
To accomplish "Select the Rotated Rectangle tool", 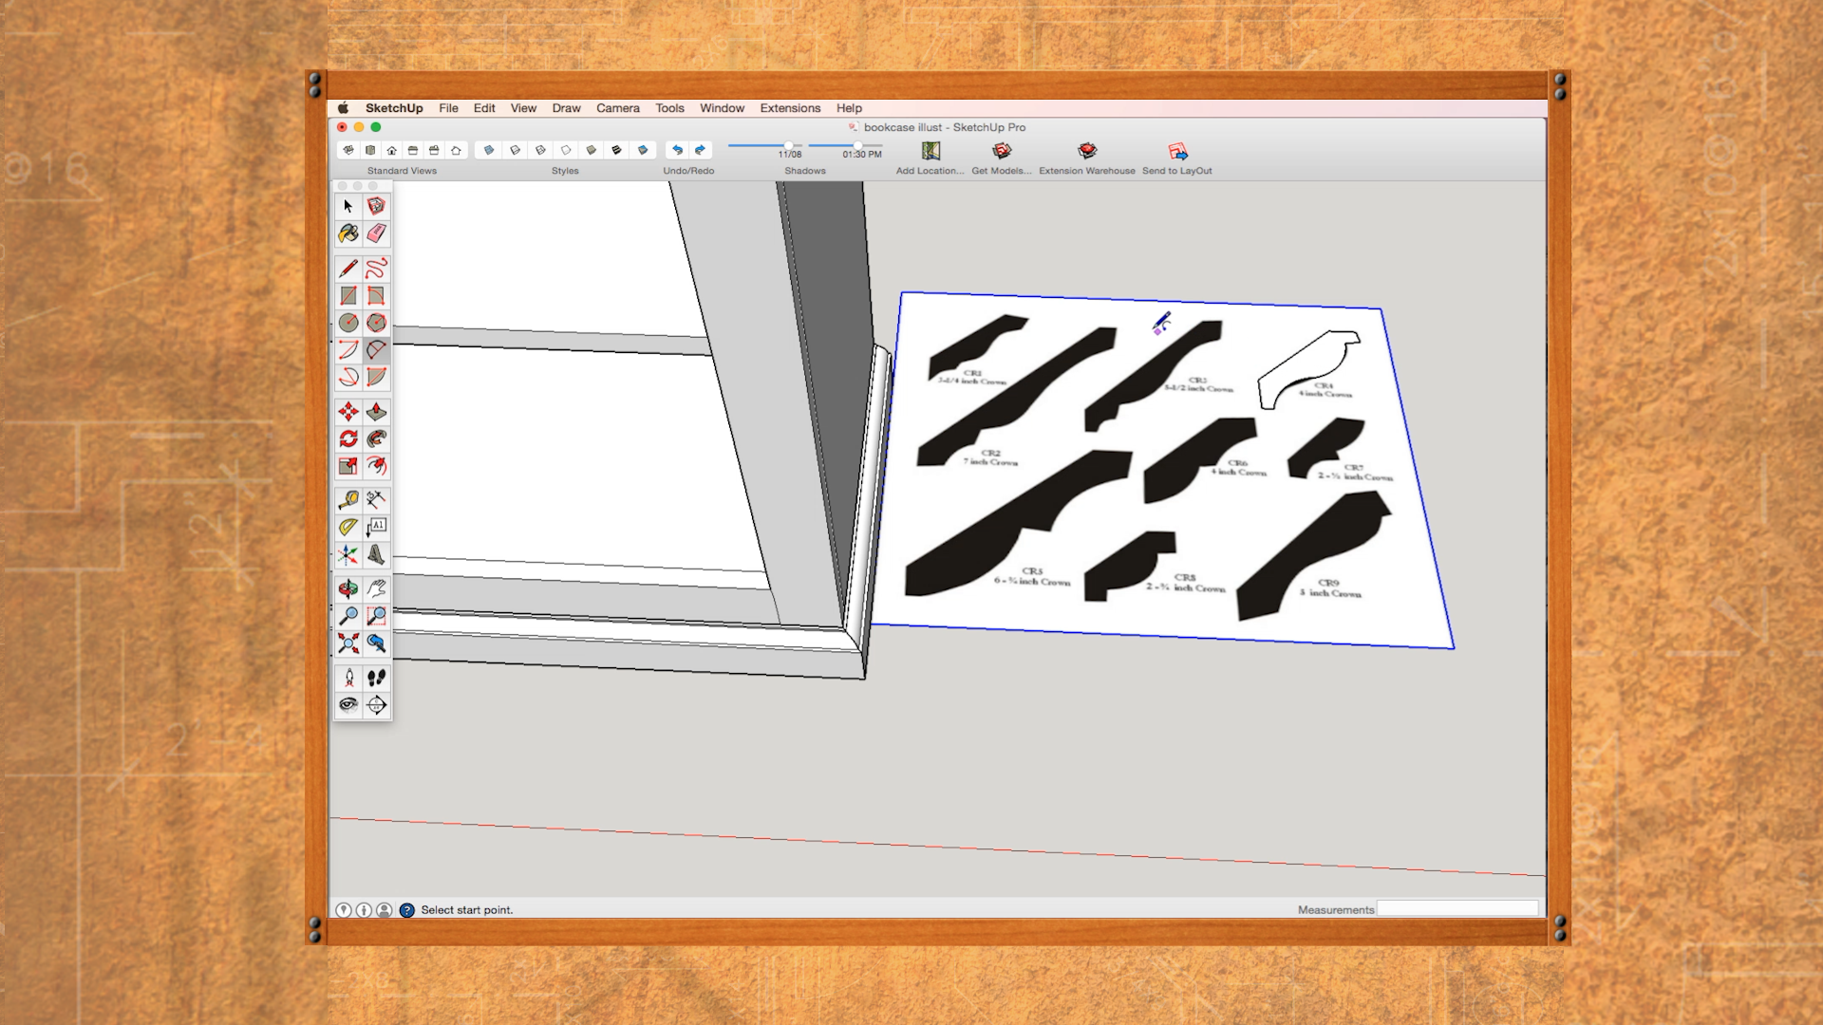I will tap(376, 296).
